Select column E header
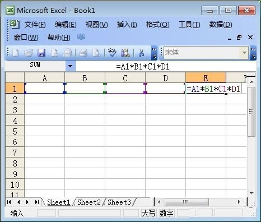The height and width of the screenshot is (222, 261). [206, 78]
